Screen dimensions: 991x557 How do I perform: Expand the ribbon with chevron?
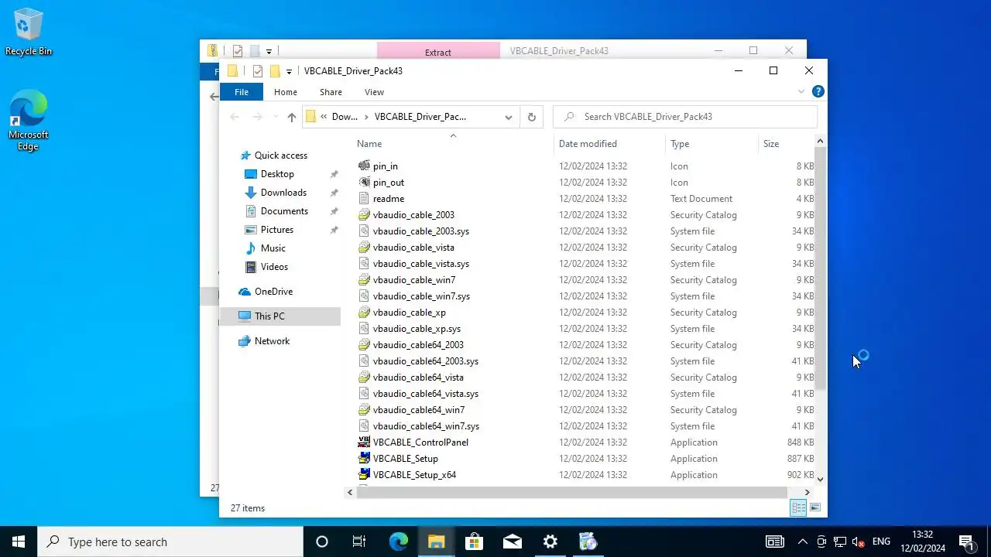(801, 91)
